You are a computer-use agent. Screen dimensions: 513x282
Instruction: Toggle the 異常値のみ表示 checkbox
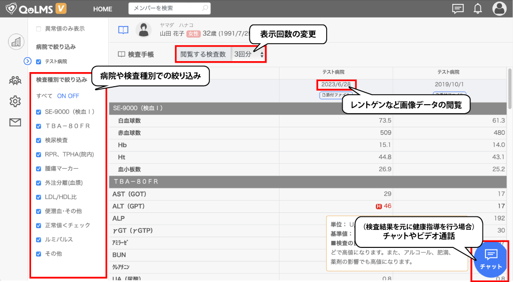click(x=39, y=29)
